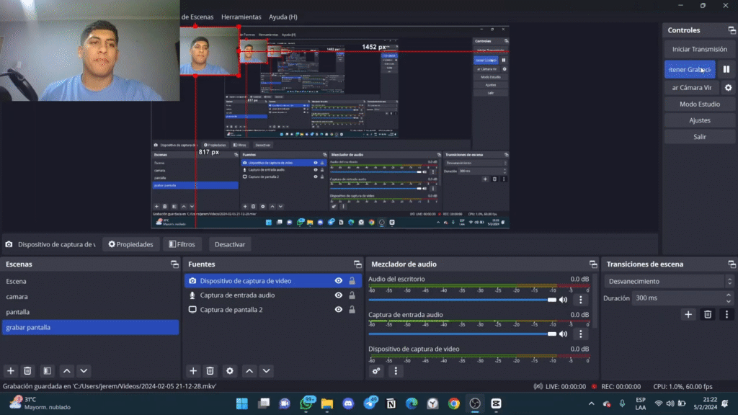The image size is (738, 415).
Task: Open advanced audio properties gear in Mezclador
Action: pos(377,370)
